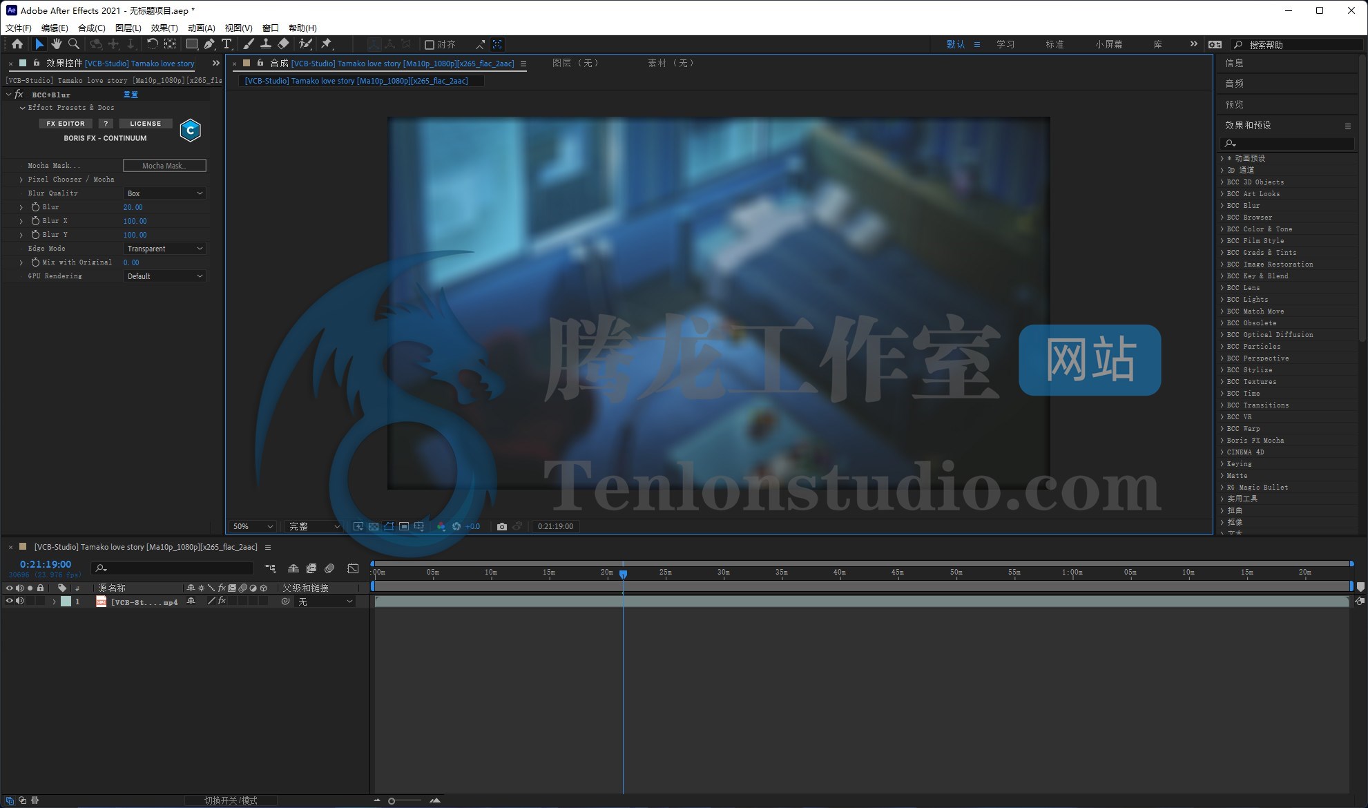This screenshot has height=808, width=1368.
Task: Click the 重置 reset link for BCC+Blur
Action: click(131, 95)
